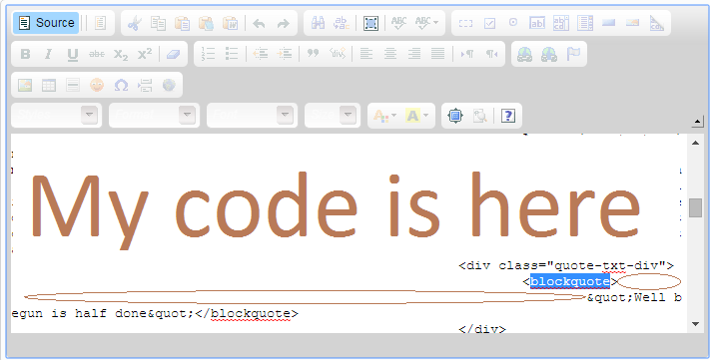This screenshot has width=710, height=360.
Task: Set text direction right to left
Action: pos(491,54)
